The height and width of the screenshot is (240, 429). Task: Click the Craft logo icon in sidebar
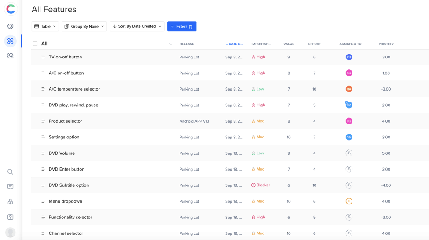click(x=11, y=9)
